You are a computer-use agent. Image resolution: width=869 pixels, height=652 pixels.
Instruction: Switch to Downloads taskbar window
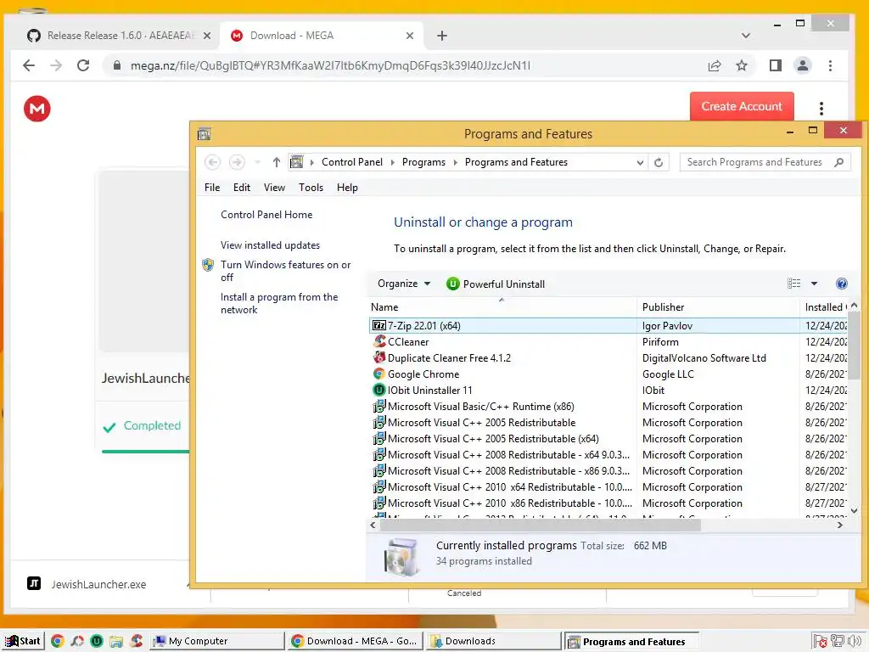pos(493,641)
